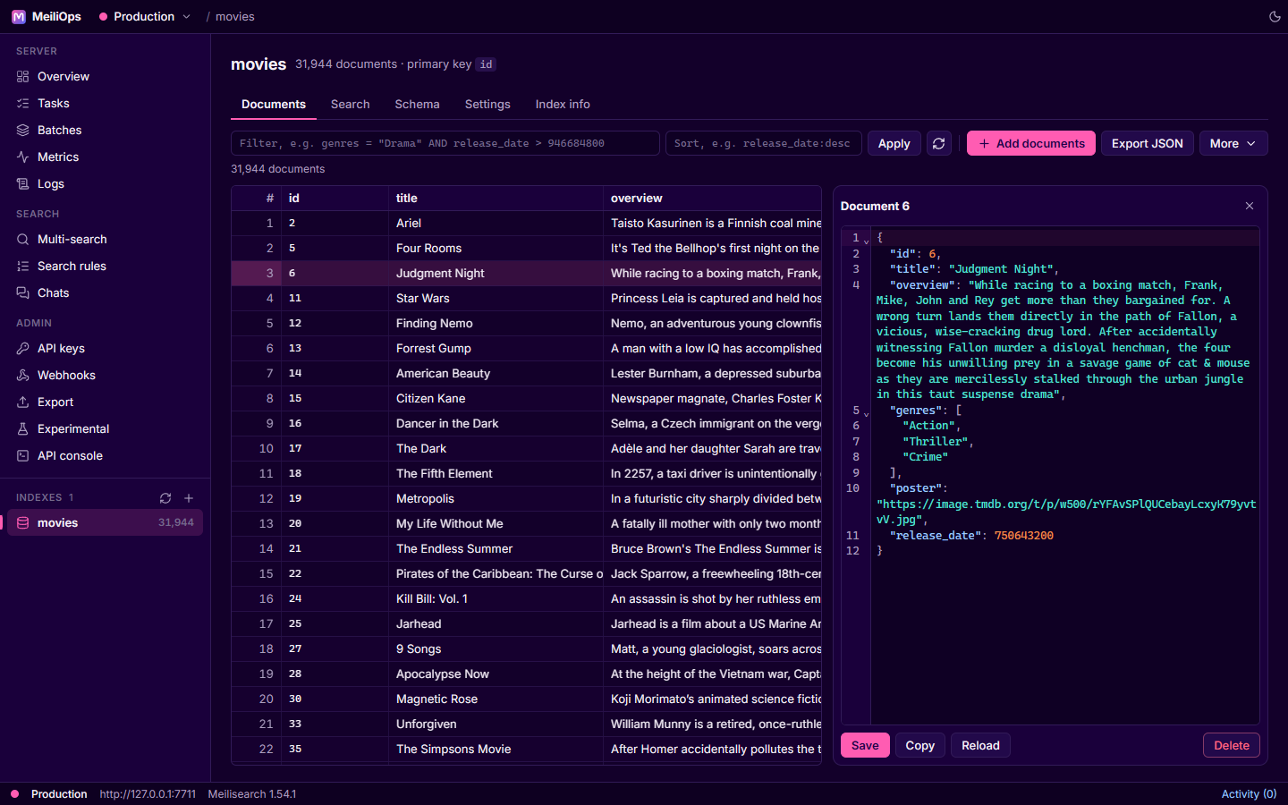Select the movies index in sidebar
1288x805 pixels.
click(106, 522)
